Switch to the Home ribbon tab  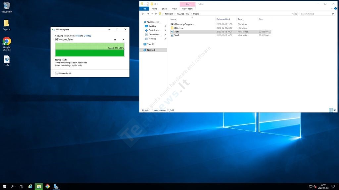pos(154,9)
